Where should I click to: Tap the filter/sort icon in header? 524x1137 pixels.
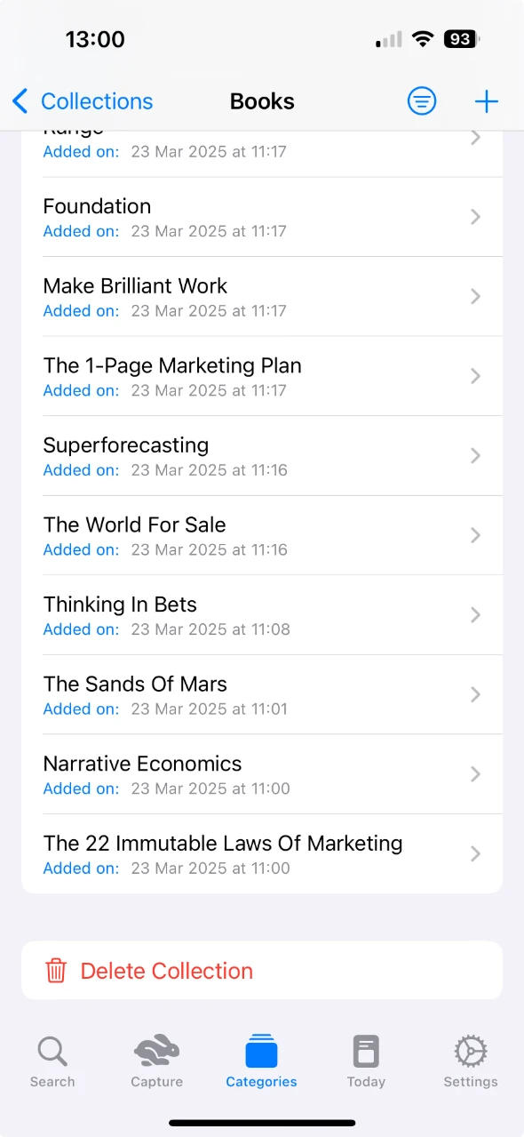[x=422, y=101]
